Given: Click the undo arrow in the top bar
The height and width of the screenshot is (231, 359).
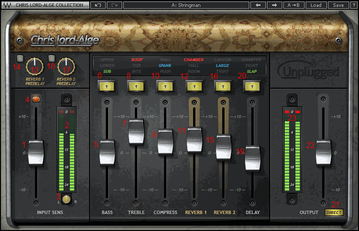Looking at the screenshot, I should point(97,5).
